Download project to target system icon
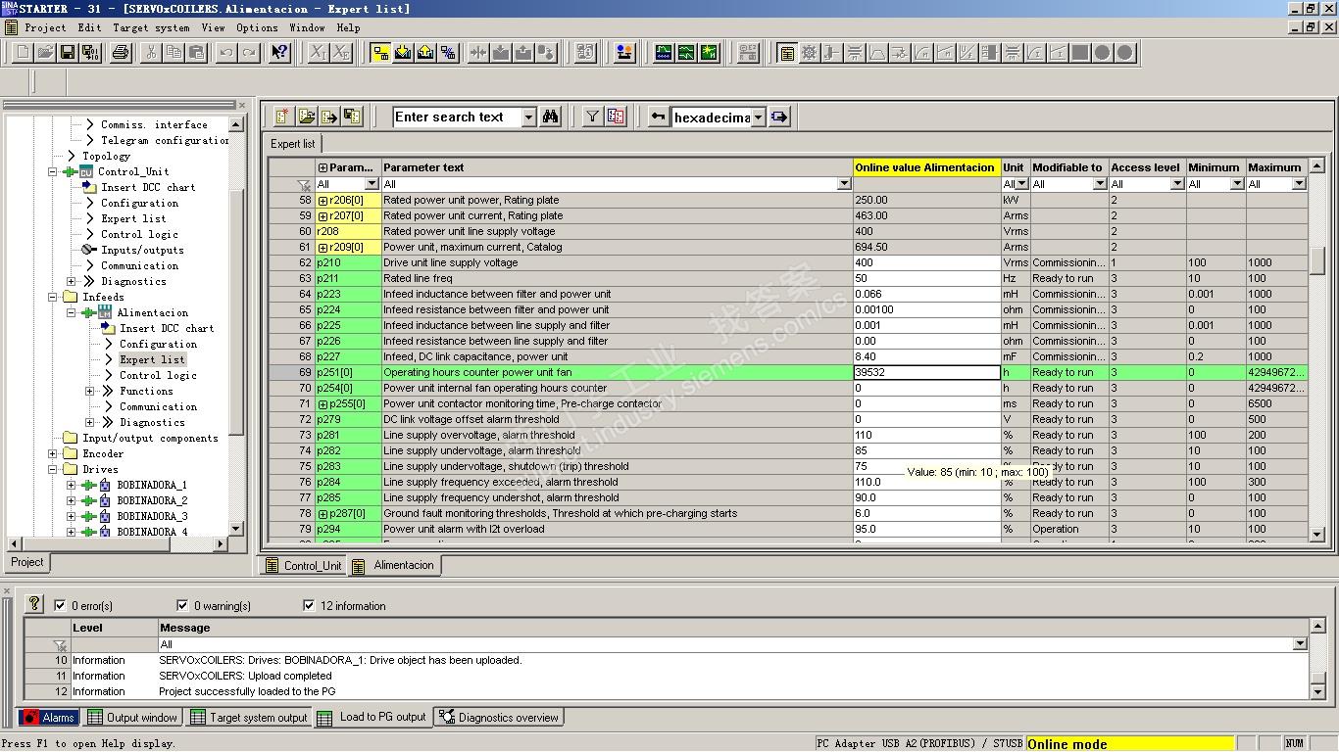1339x752 pixels. pos(403,52)
